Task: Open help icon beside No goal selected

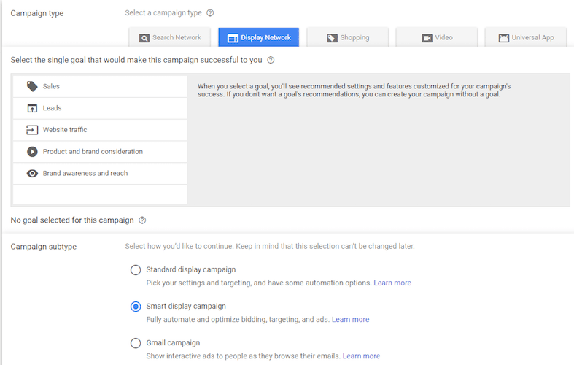Action: [x=142, y=220]
